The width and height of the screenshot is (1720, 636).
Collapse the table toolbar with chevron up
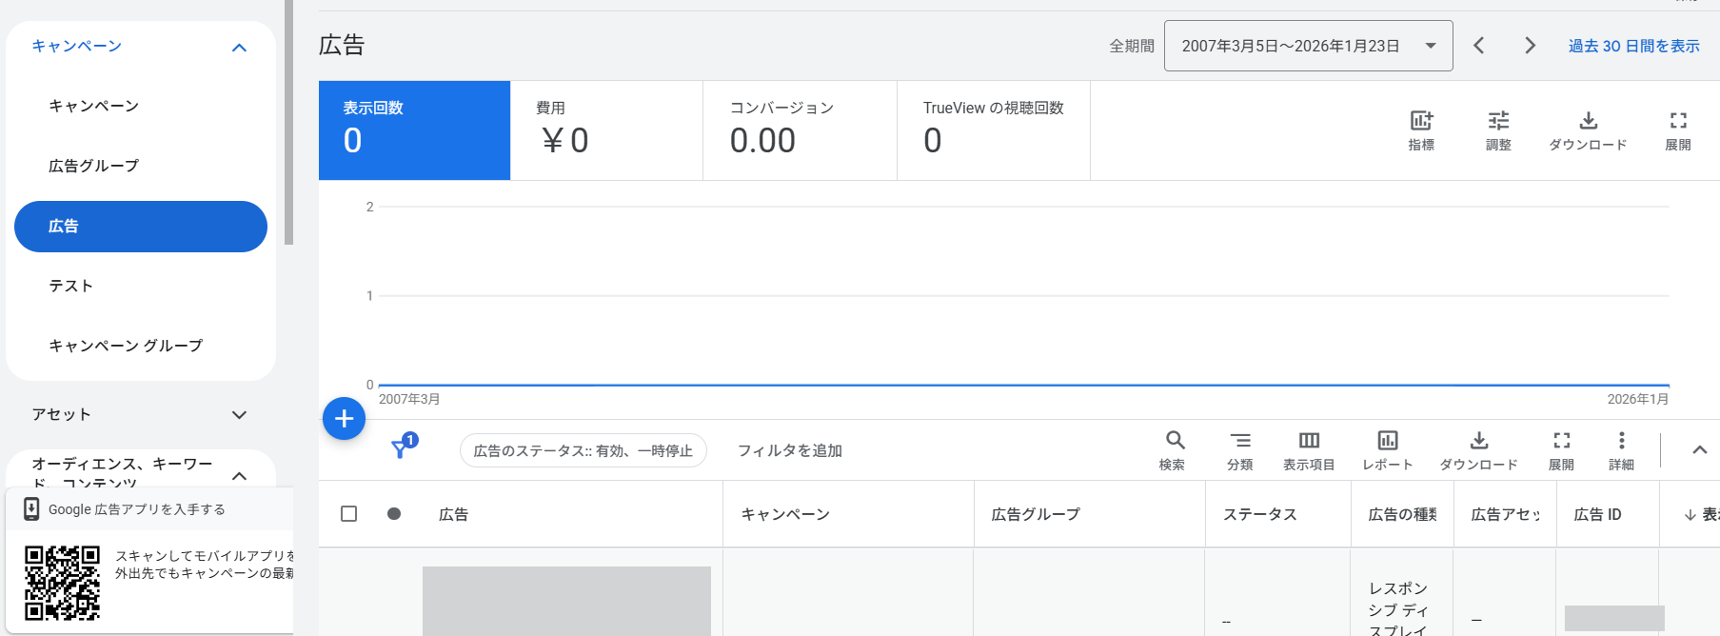point(1699,449)
